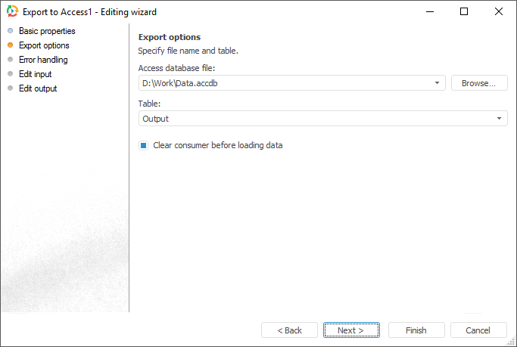
Task: Go to Basic properties page
Action: [x=47, y=31]
